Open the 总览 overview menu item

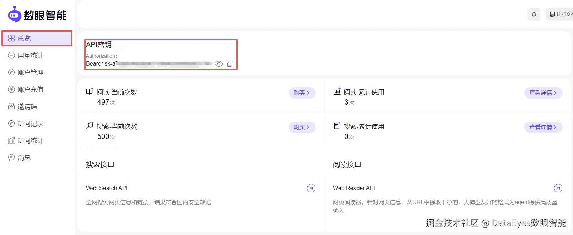tap(37, 38)
